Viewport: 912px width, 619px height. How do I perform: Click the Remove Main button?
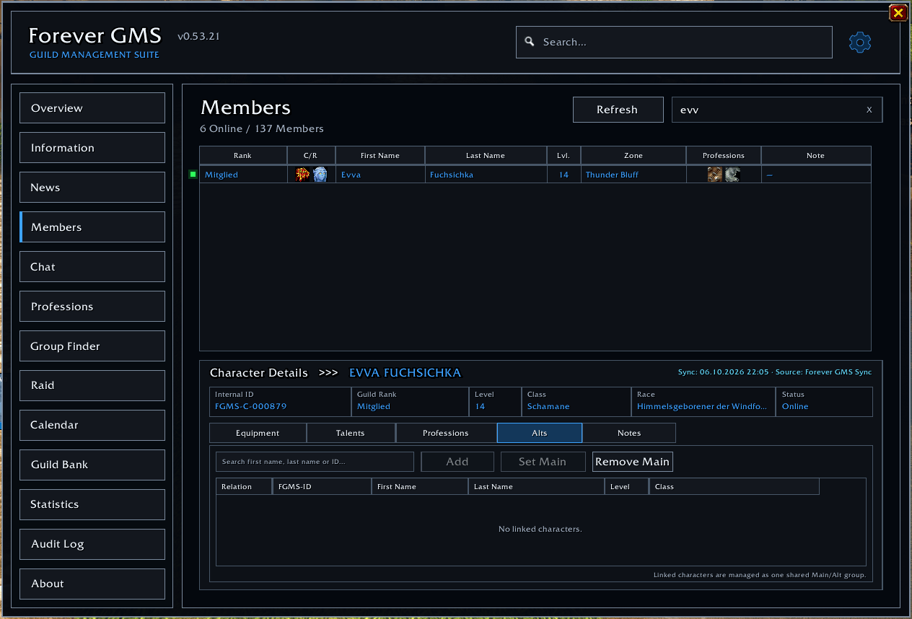click(633, 462)
